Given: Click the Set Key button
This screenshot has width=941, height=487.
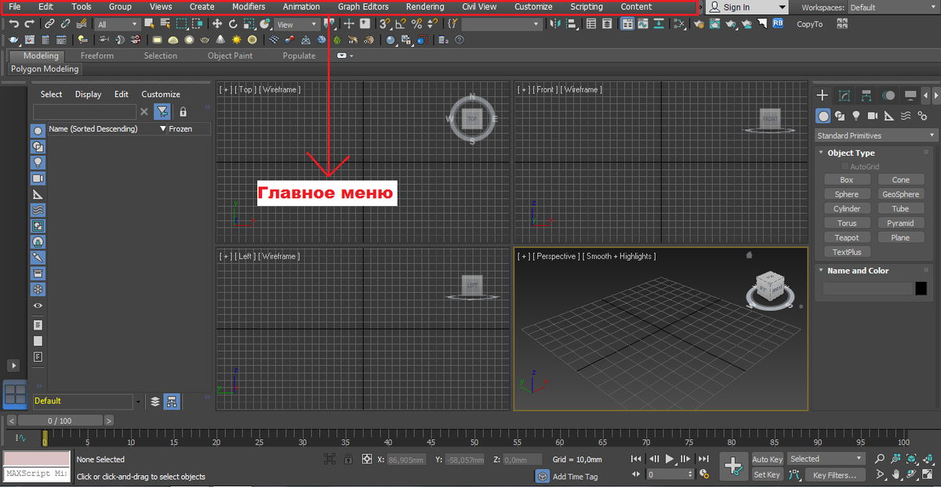Looking at the screenshot, I should click(767, 474).
